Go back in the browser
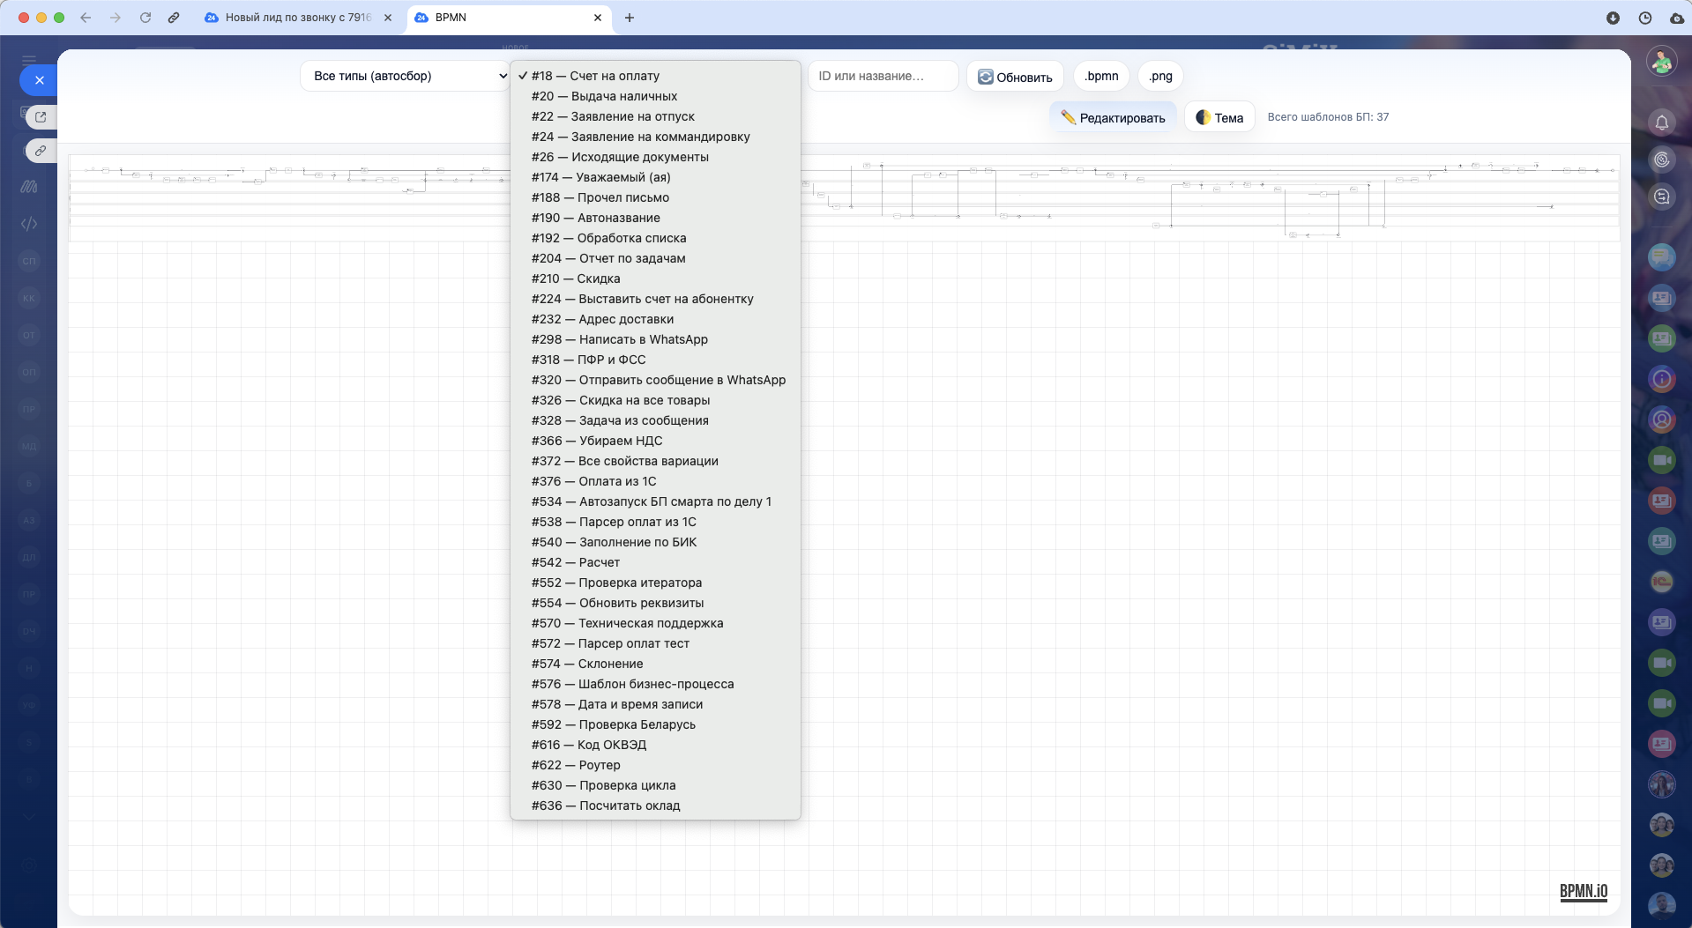This screenshot has height=928, width=1692. click(x=86, y=18)
